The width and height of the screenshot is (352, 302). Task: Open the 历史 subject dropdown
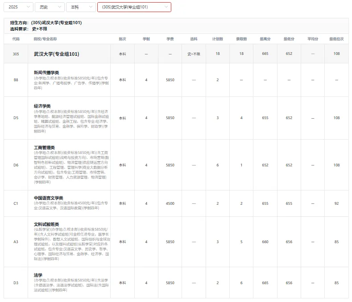50,7
